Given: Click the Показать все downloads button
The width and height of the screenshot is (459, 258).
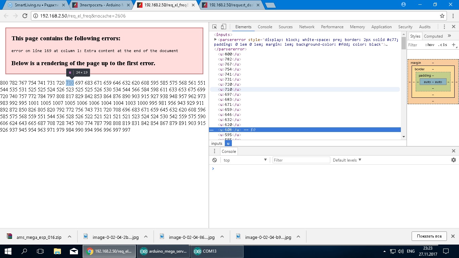Looking at the screenshot, I should click(429, 236).
